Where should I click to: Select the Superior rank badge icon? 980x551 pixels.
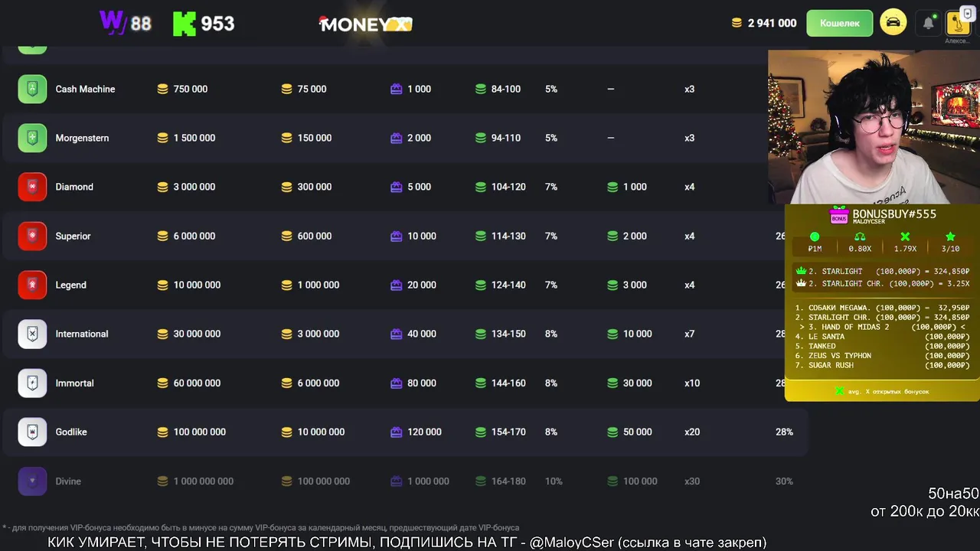tap(32, 236)
